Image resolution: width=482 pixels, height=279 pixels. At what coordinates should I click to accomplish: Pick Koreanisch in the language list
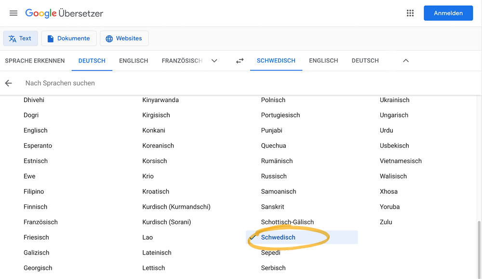tap(158, 146)
